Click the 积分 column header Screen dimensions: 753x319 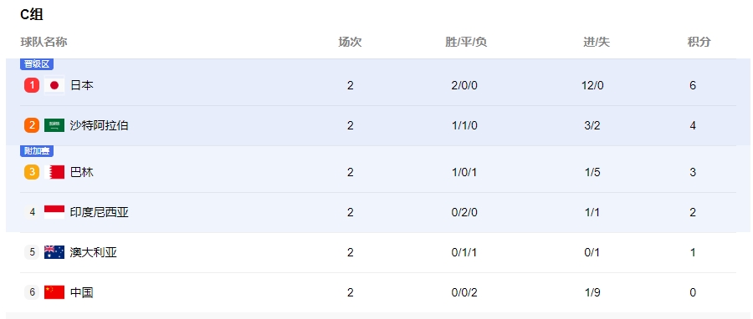click(x=699, y=42)
